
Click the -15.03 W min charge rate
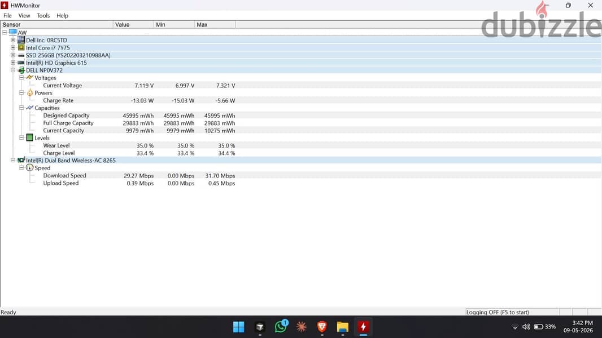point(183,100)
